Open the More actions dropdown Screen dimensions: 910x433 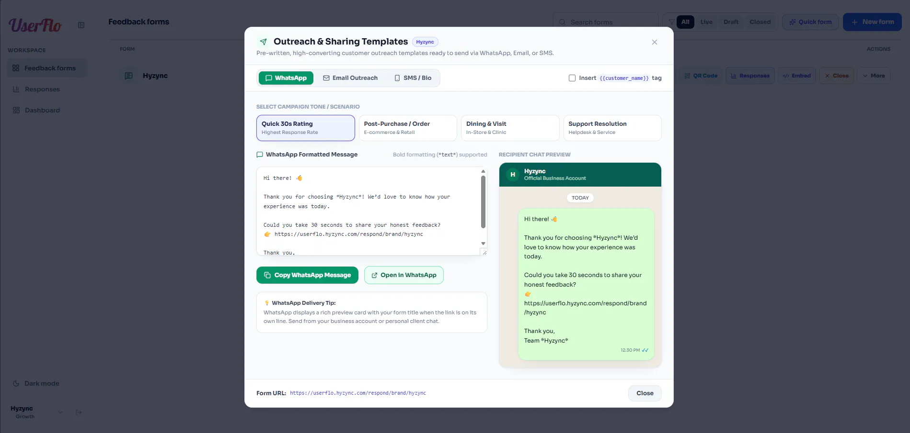point(874,76)
